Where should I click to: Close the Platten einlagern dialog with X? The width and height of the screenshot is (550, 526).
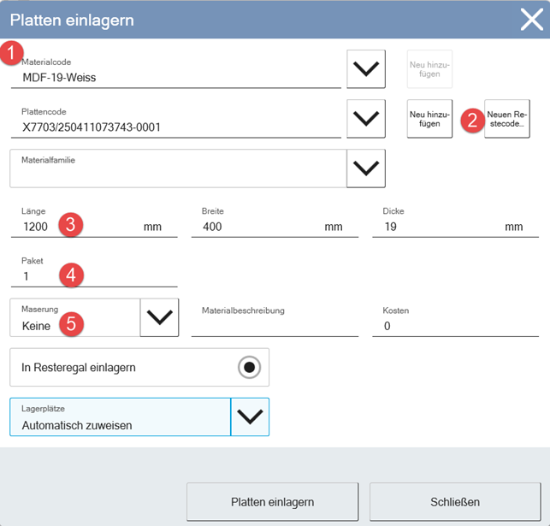click(532, 20)
